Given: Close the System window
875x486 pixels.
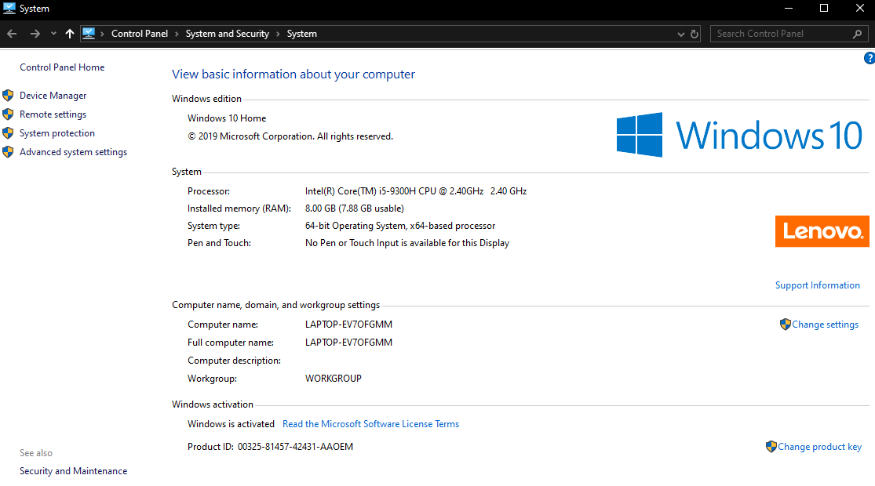Looking at the screenshot, I should coord(859,9).
